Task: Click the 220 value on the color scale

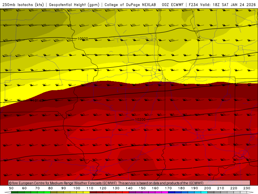Action: point(233,188)
